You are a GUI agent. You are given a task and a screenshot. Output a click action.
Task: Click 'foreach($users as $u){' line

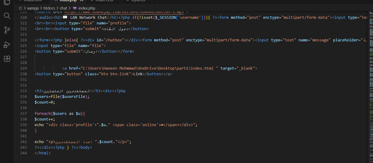tap(60, 114)
